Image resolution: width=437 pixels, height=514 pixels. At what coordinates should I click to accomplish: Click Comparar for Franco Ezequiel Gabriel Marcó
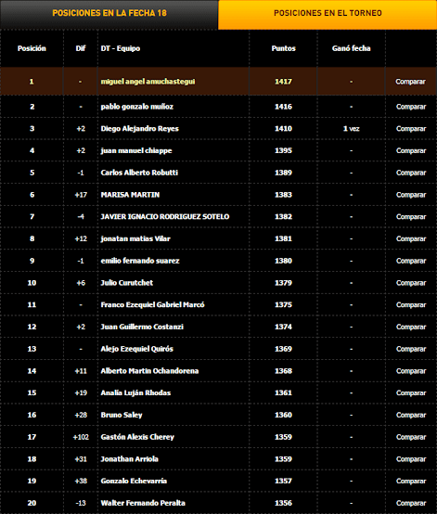411,305
